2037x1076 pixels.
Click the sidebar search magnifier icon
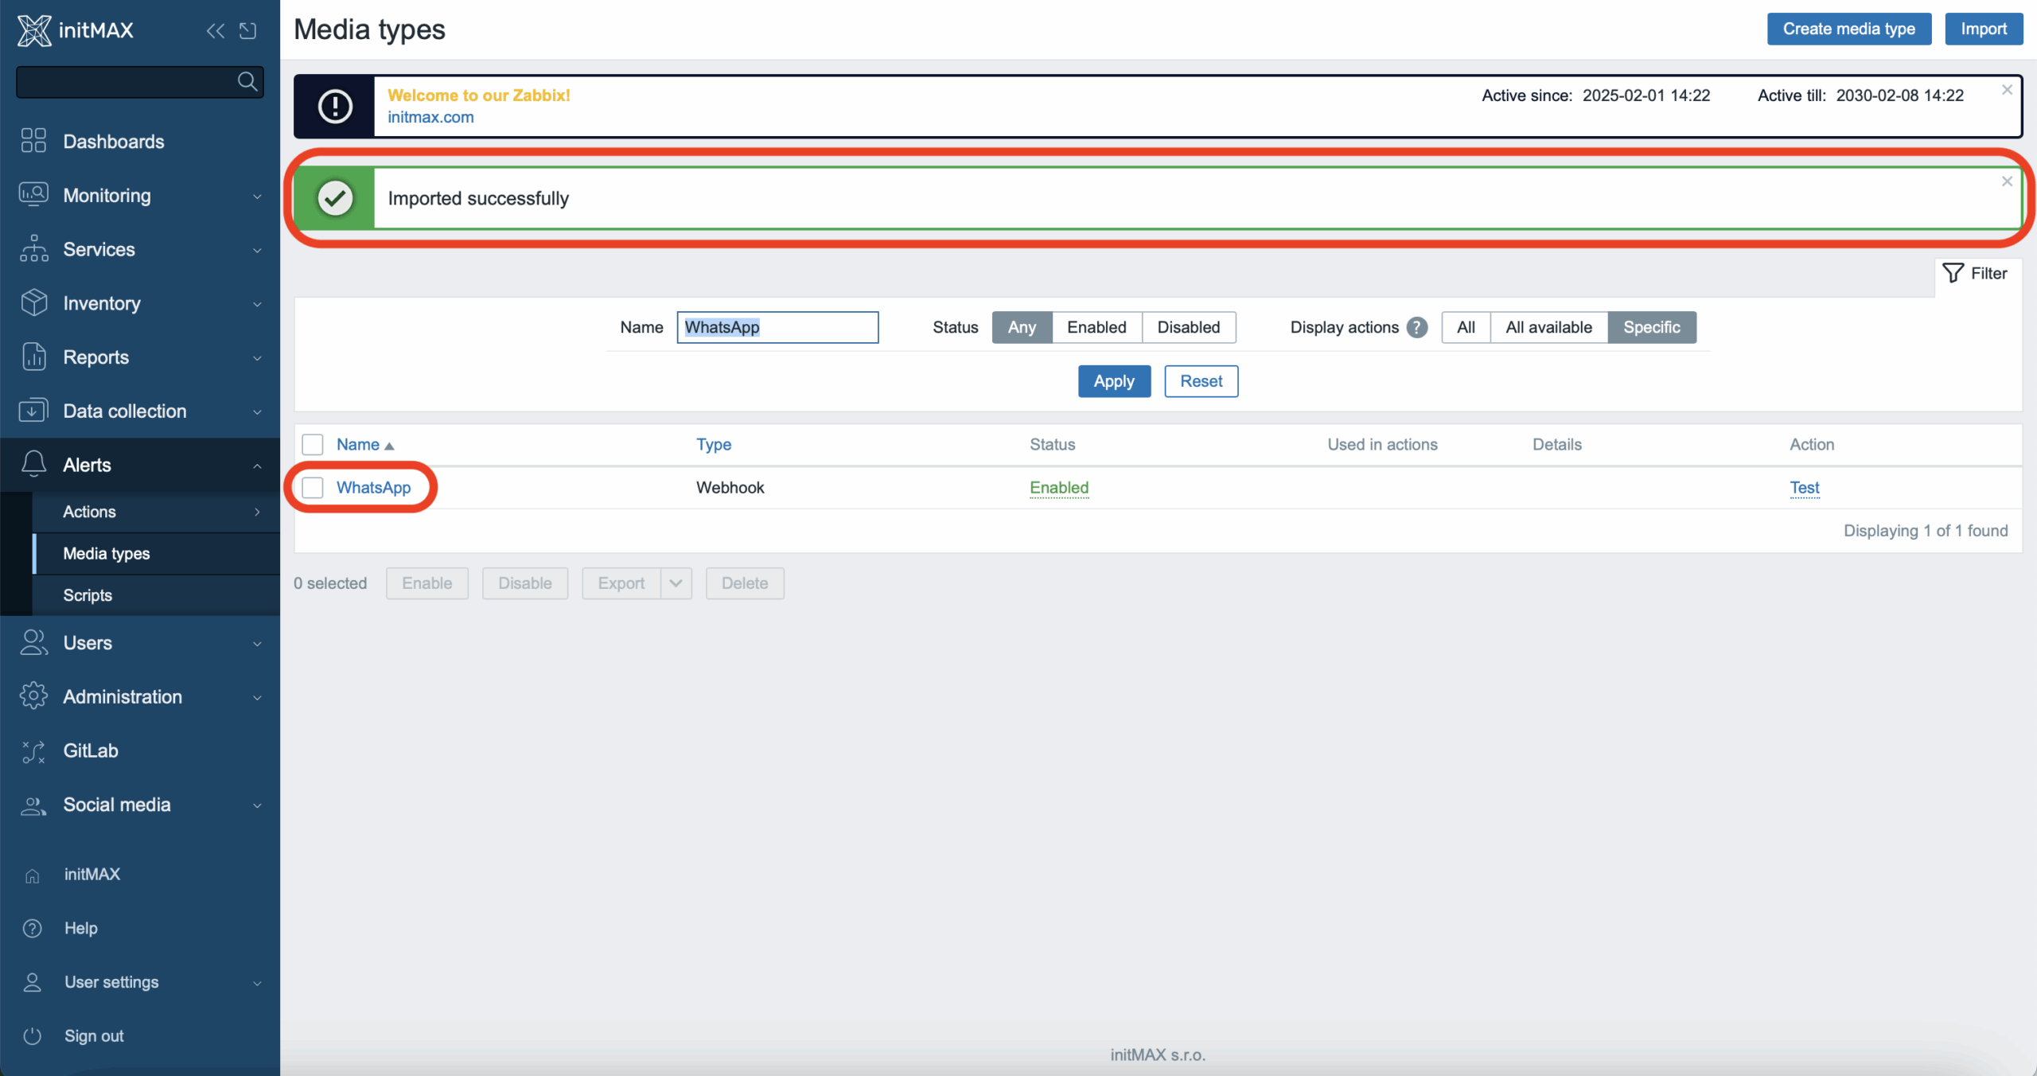[x=247, y=81]
